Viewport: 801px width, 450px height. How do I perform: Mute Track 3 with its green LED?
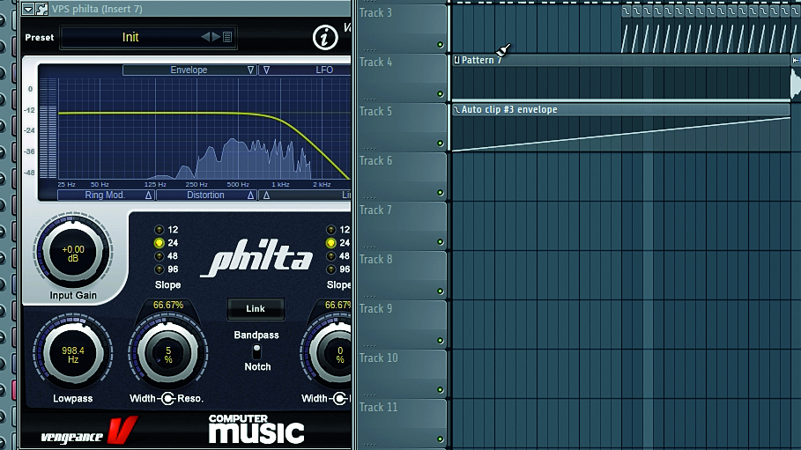pyautogui.click(x=440, y=45)
